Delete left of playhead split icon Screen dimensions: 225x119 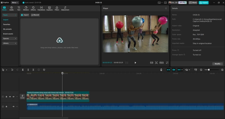click(x=28, y=70)
